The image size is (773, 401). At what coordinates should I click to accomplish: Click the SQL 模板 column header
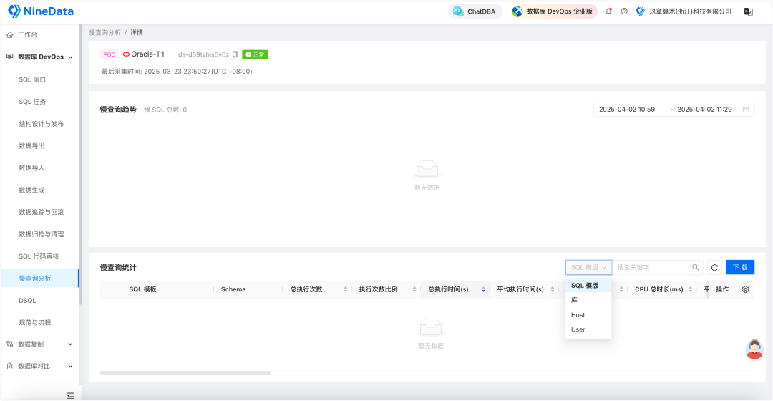[142, 289]
